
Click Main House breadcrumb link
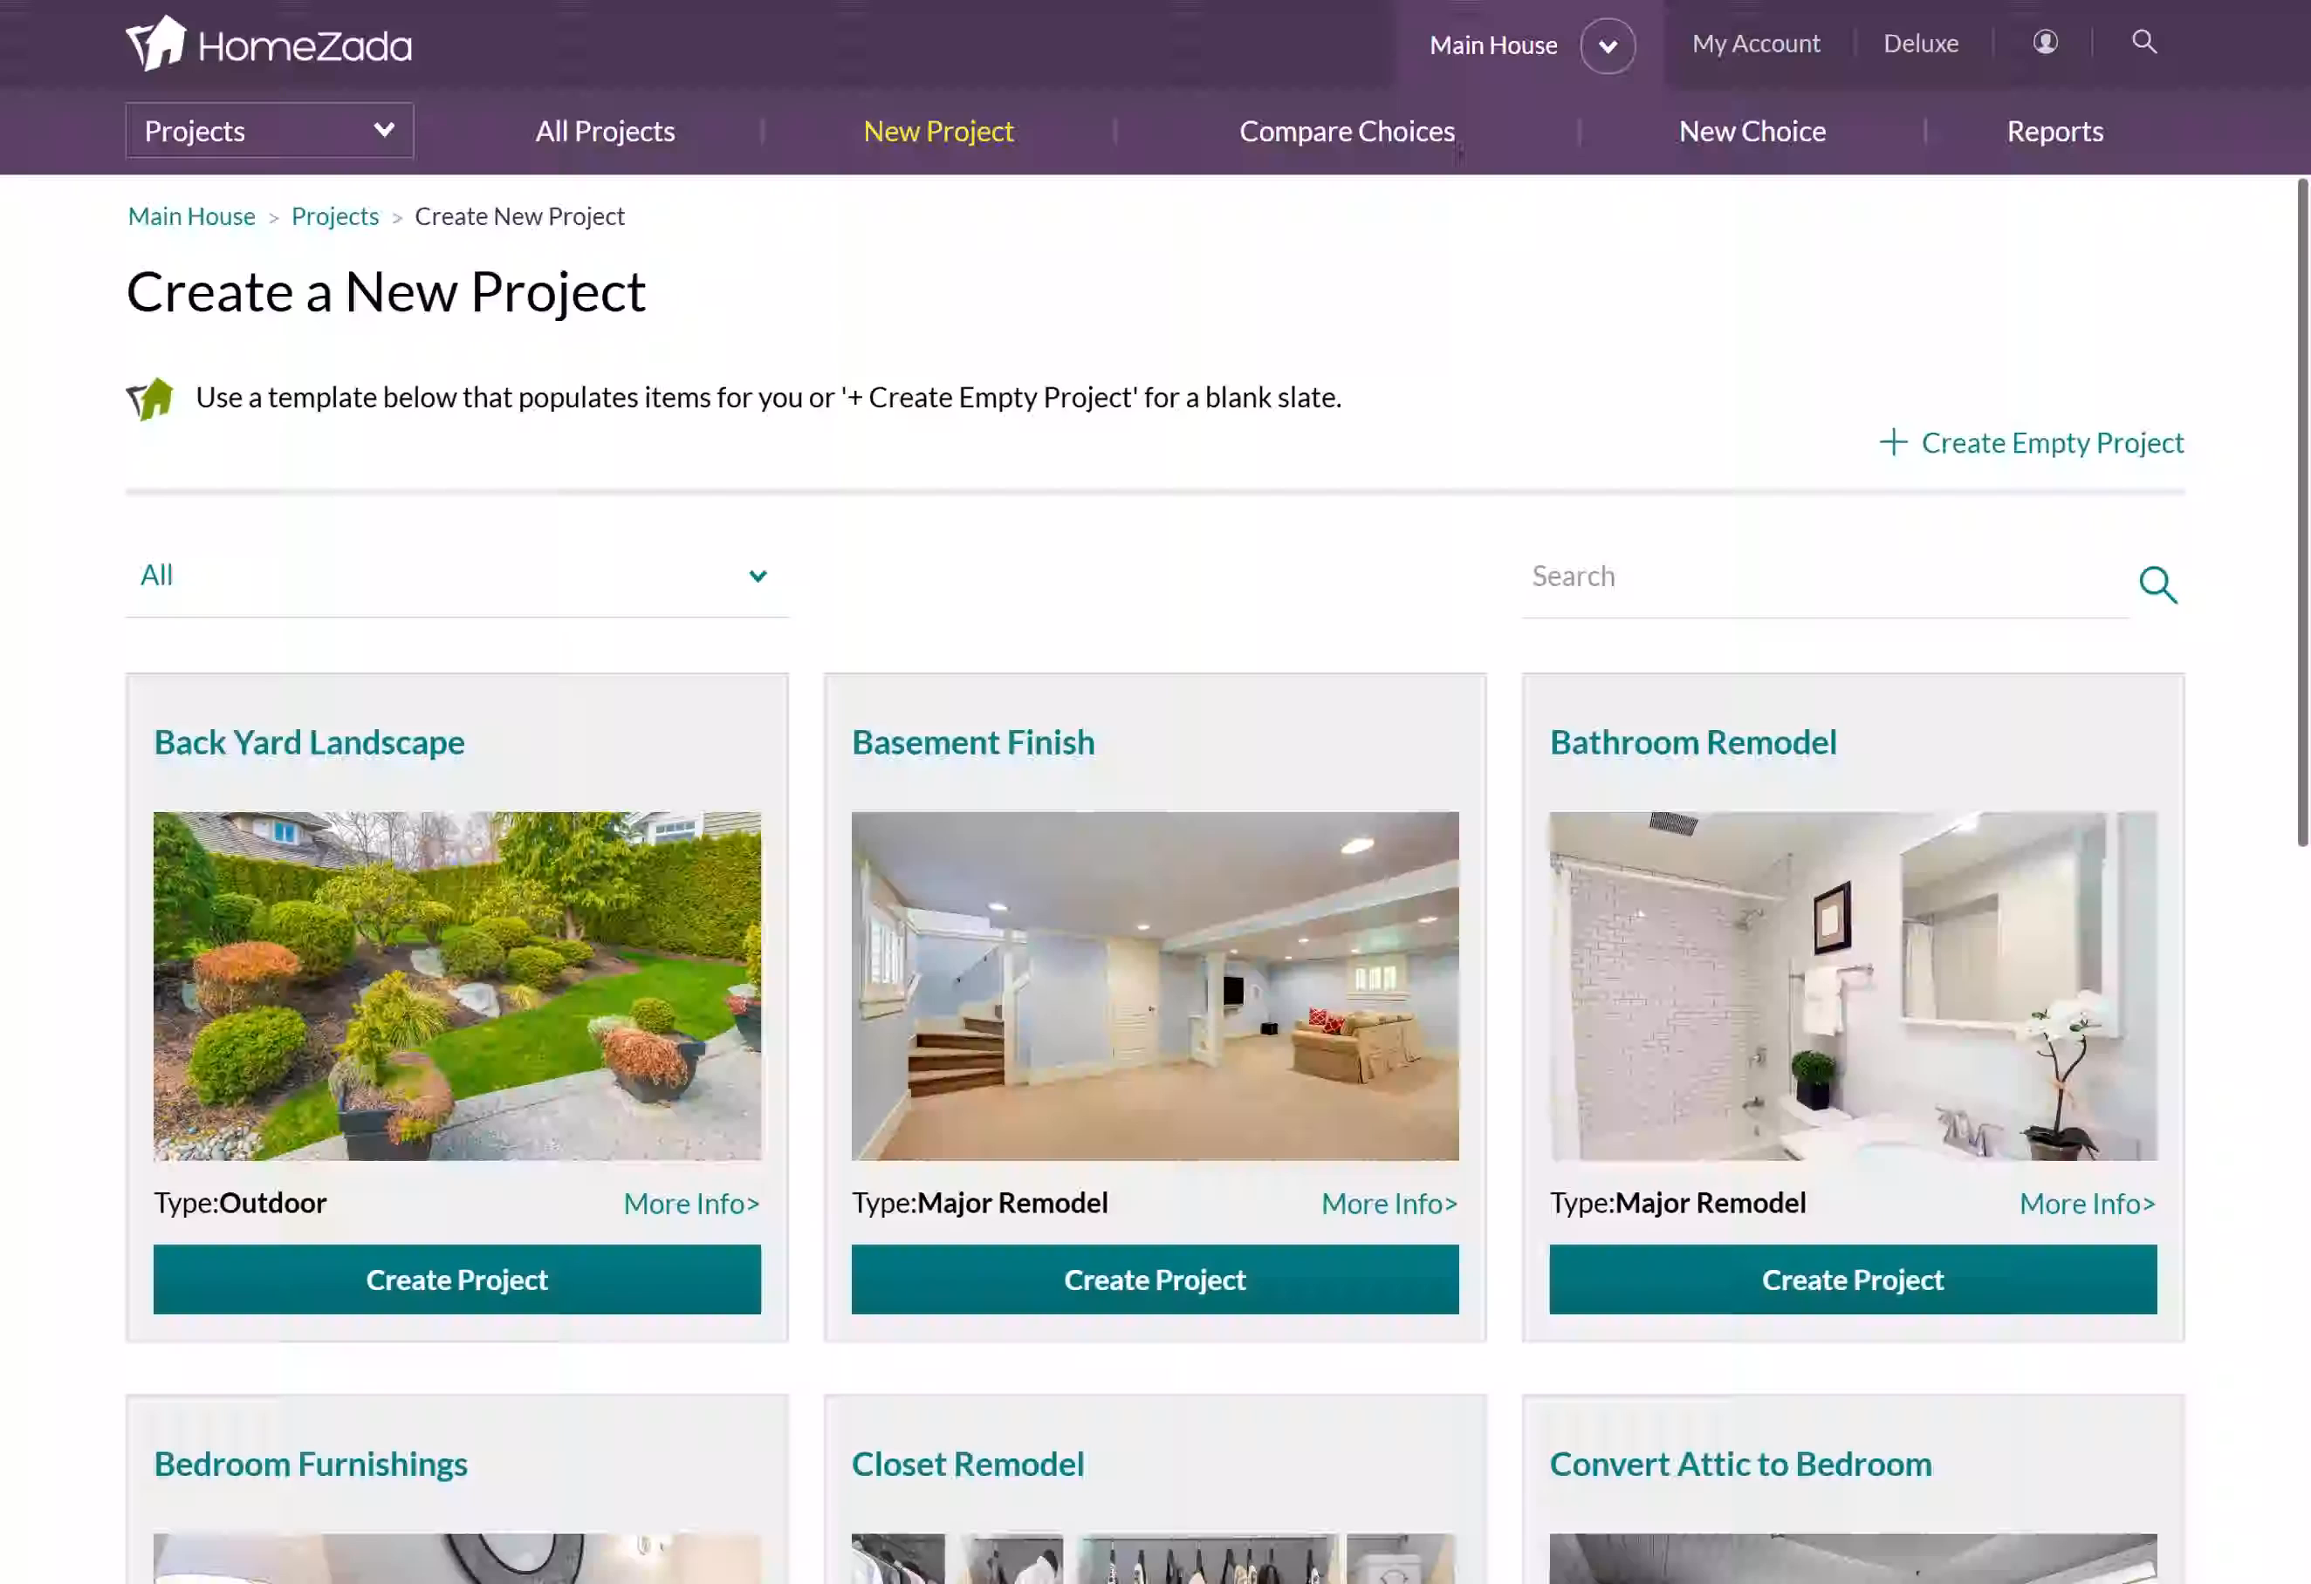192,216
